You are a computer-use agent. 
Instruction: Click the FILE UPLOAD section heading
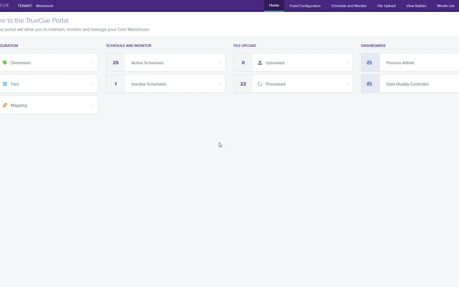point(245,46)
